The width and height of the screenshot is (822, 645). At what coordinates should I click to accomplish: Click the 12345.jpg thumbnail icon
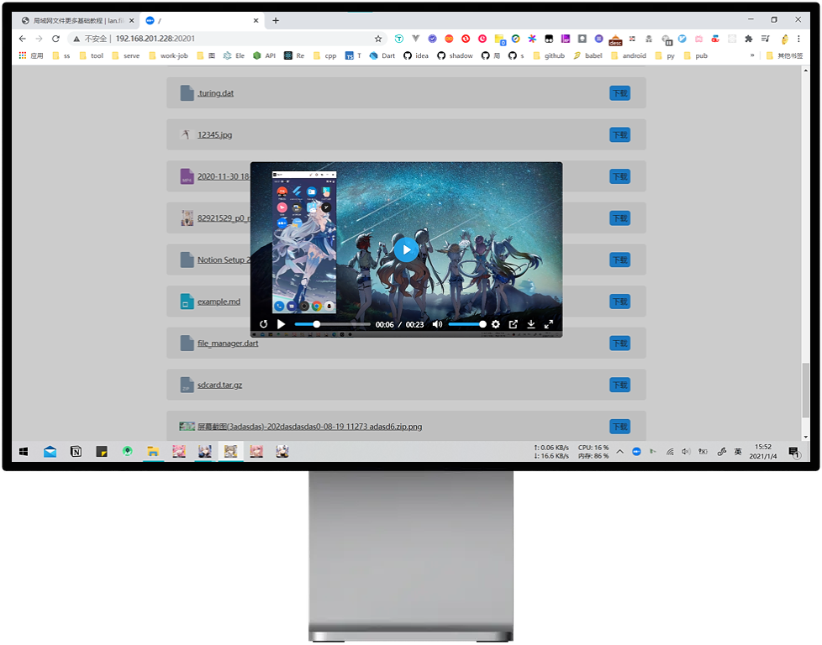[186, 134]
